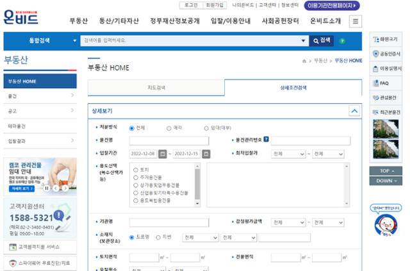
Task: Select 도로명 address type radio
Action: (x=132, y=238)
